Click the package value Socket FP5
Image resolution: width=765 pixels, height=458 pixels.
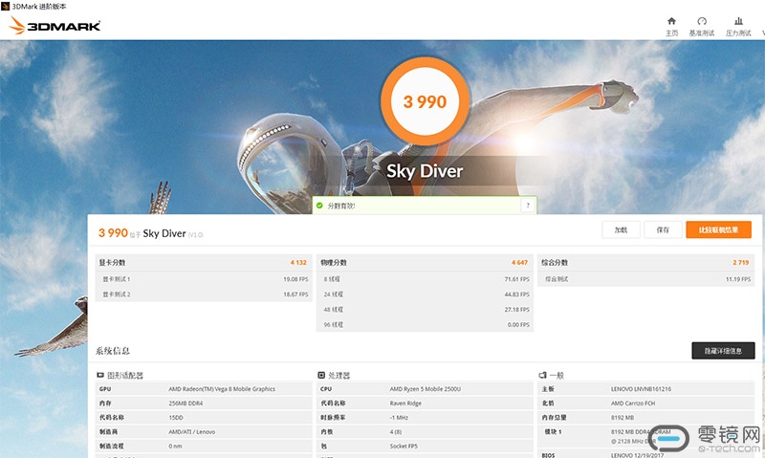click(404, 446)
